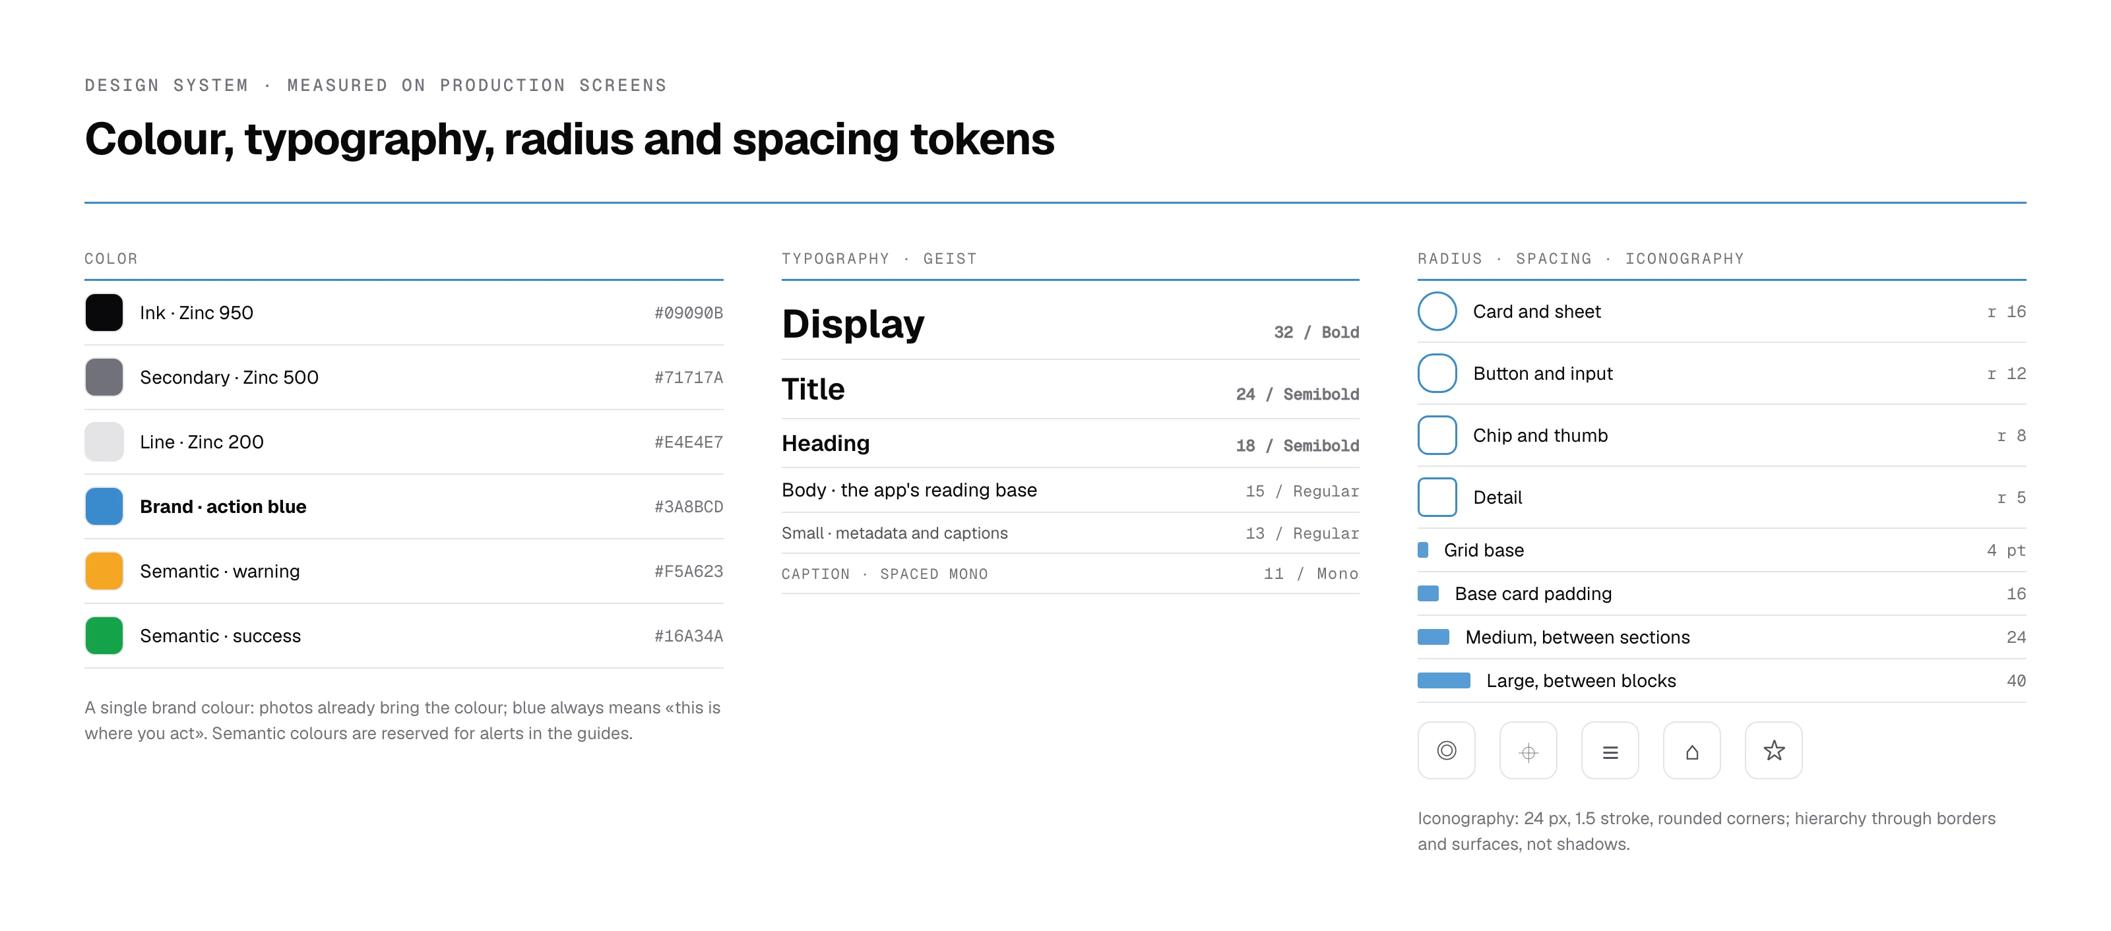The height and width of the screenshot is (931, 2111).
Task: Select the Secondary Zinc 500 gray swatch
Action: click(x=104, y=376)
